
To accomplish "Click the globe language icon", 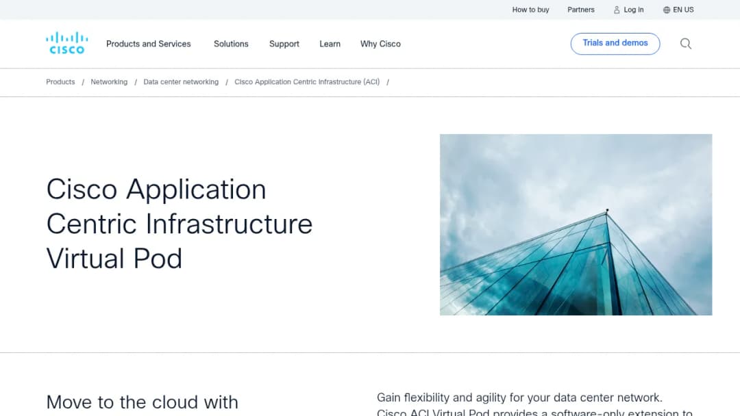I will tap(667, 10).
